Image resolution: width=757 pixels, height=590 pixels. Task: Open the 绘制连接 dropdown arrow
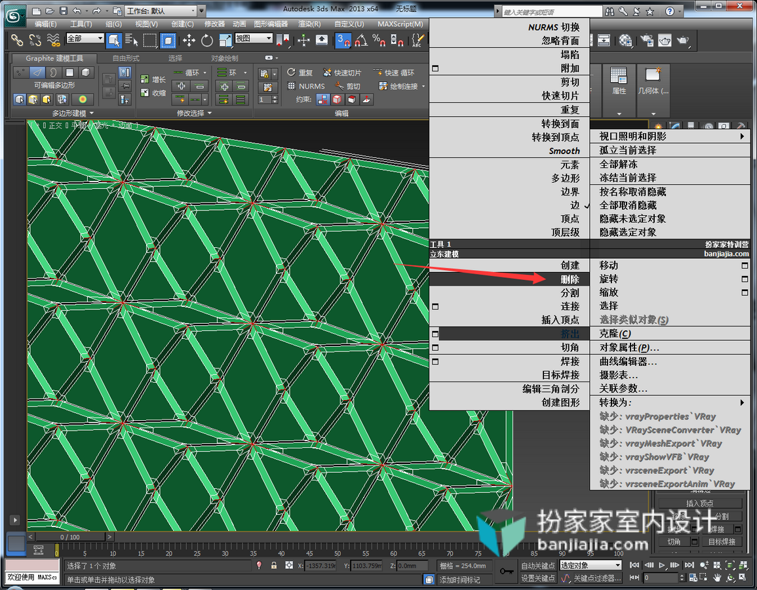click(x=423, y=87)
